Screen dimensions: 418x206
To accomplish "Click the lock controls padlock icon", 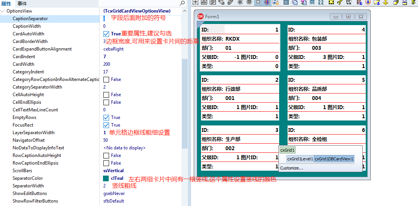I will [x=276, y=2].
